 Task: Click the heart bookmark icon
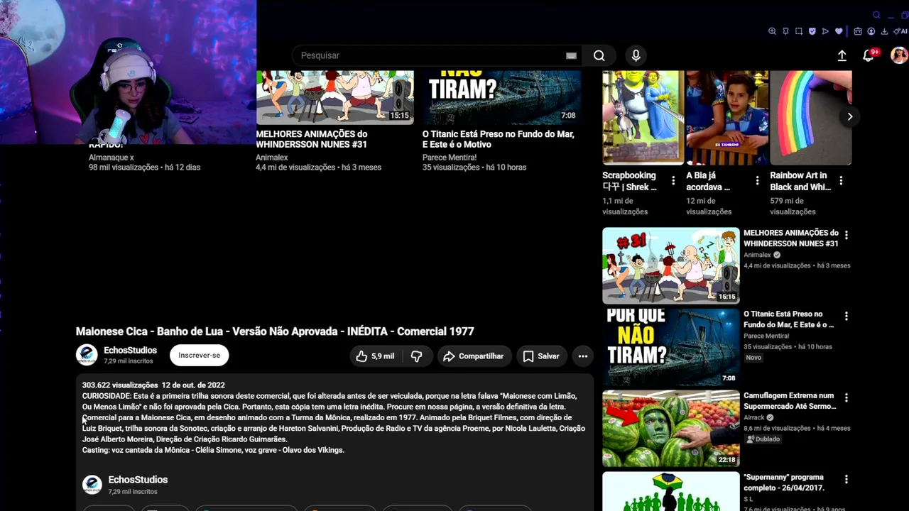click(839, 31)
